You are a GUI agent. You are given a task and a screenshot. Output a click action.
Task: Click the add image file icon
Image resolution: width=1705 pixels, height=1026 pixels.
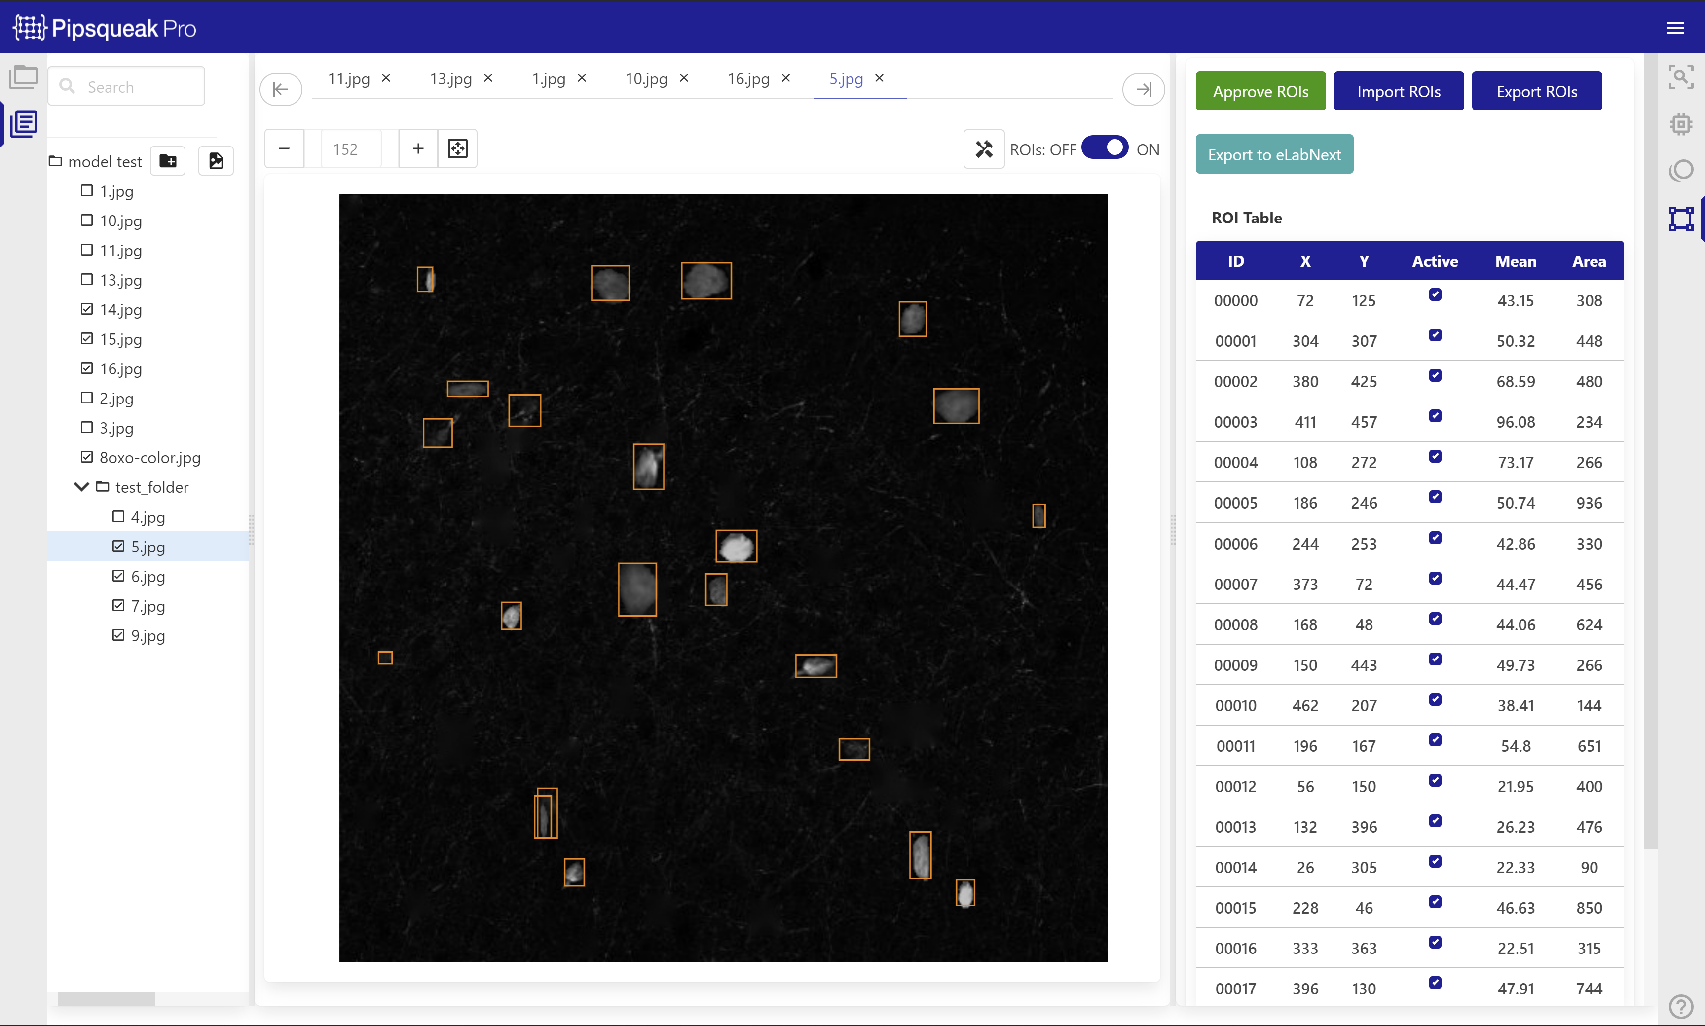click(x=216, y=161)
